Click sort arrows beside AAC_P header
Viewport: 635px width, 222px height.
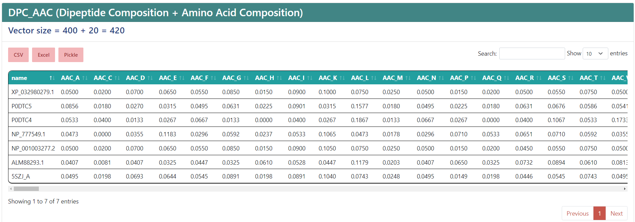pos(473,78)
